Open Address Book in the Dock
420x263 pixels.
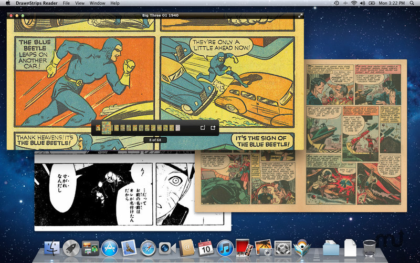click(x=187, y=248)
